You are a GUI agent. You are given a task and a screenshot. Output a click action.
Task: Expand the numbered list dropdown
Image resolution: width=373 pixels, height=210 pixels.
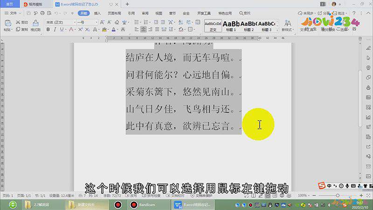[150, 22]
